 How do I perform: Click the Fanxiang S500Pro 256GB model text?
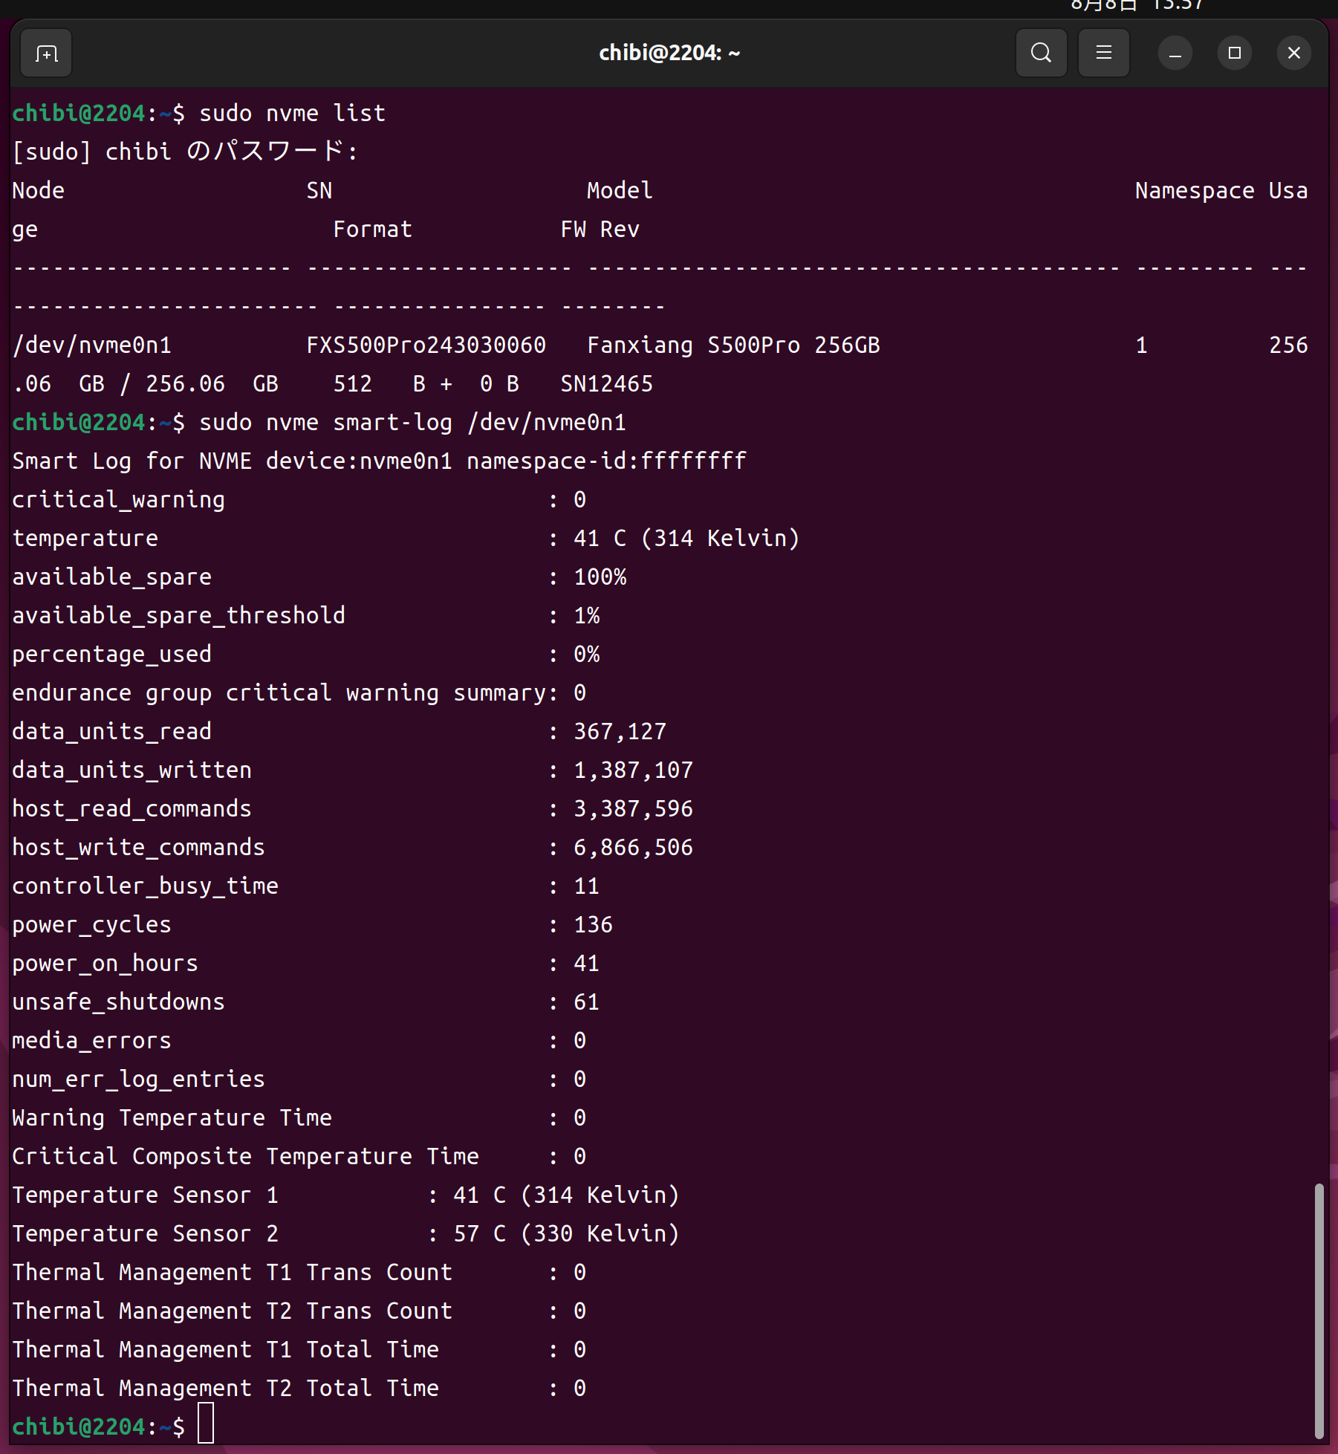click(733, 345)
